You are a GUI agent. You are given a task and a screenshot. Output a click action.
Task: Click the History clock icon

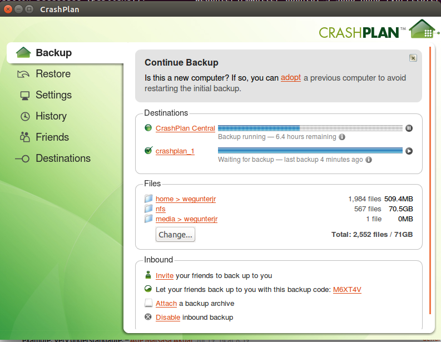click(25, 116)
